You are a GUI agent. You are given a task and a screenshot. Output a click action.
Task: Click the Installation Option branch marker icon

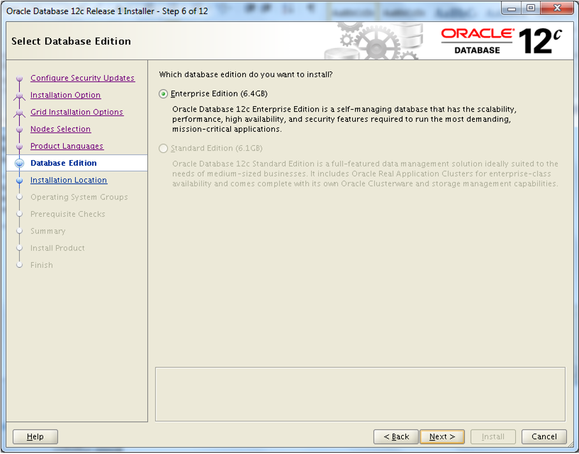tap(20, 96)
